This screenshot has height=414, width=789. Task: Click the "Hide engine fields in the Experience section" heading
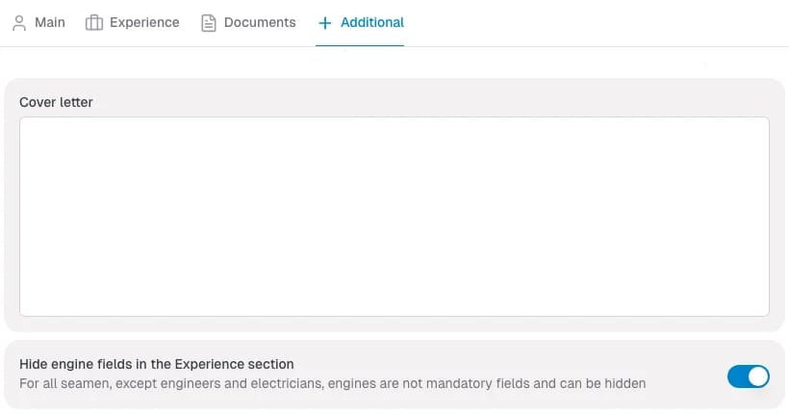[x=156, y=364]
